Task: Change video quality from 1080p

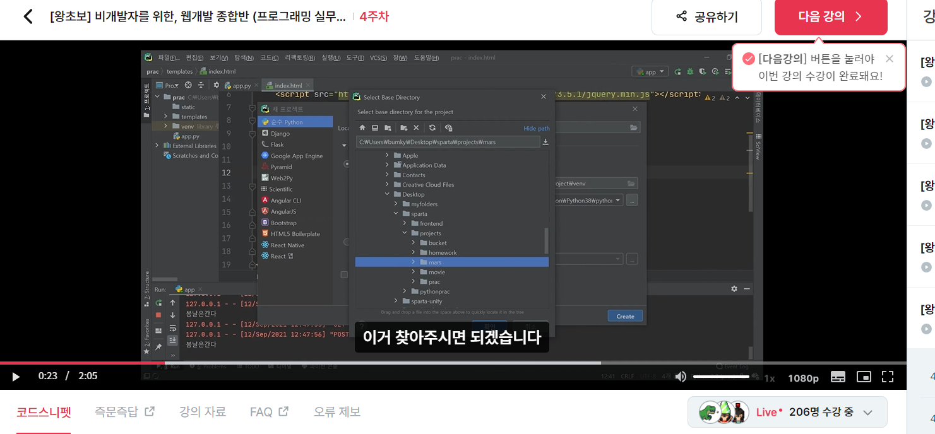Action: [803, 378]
